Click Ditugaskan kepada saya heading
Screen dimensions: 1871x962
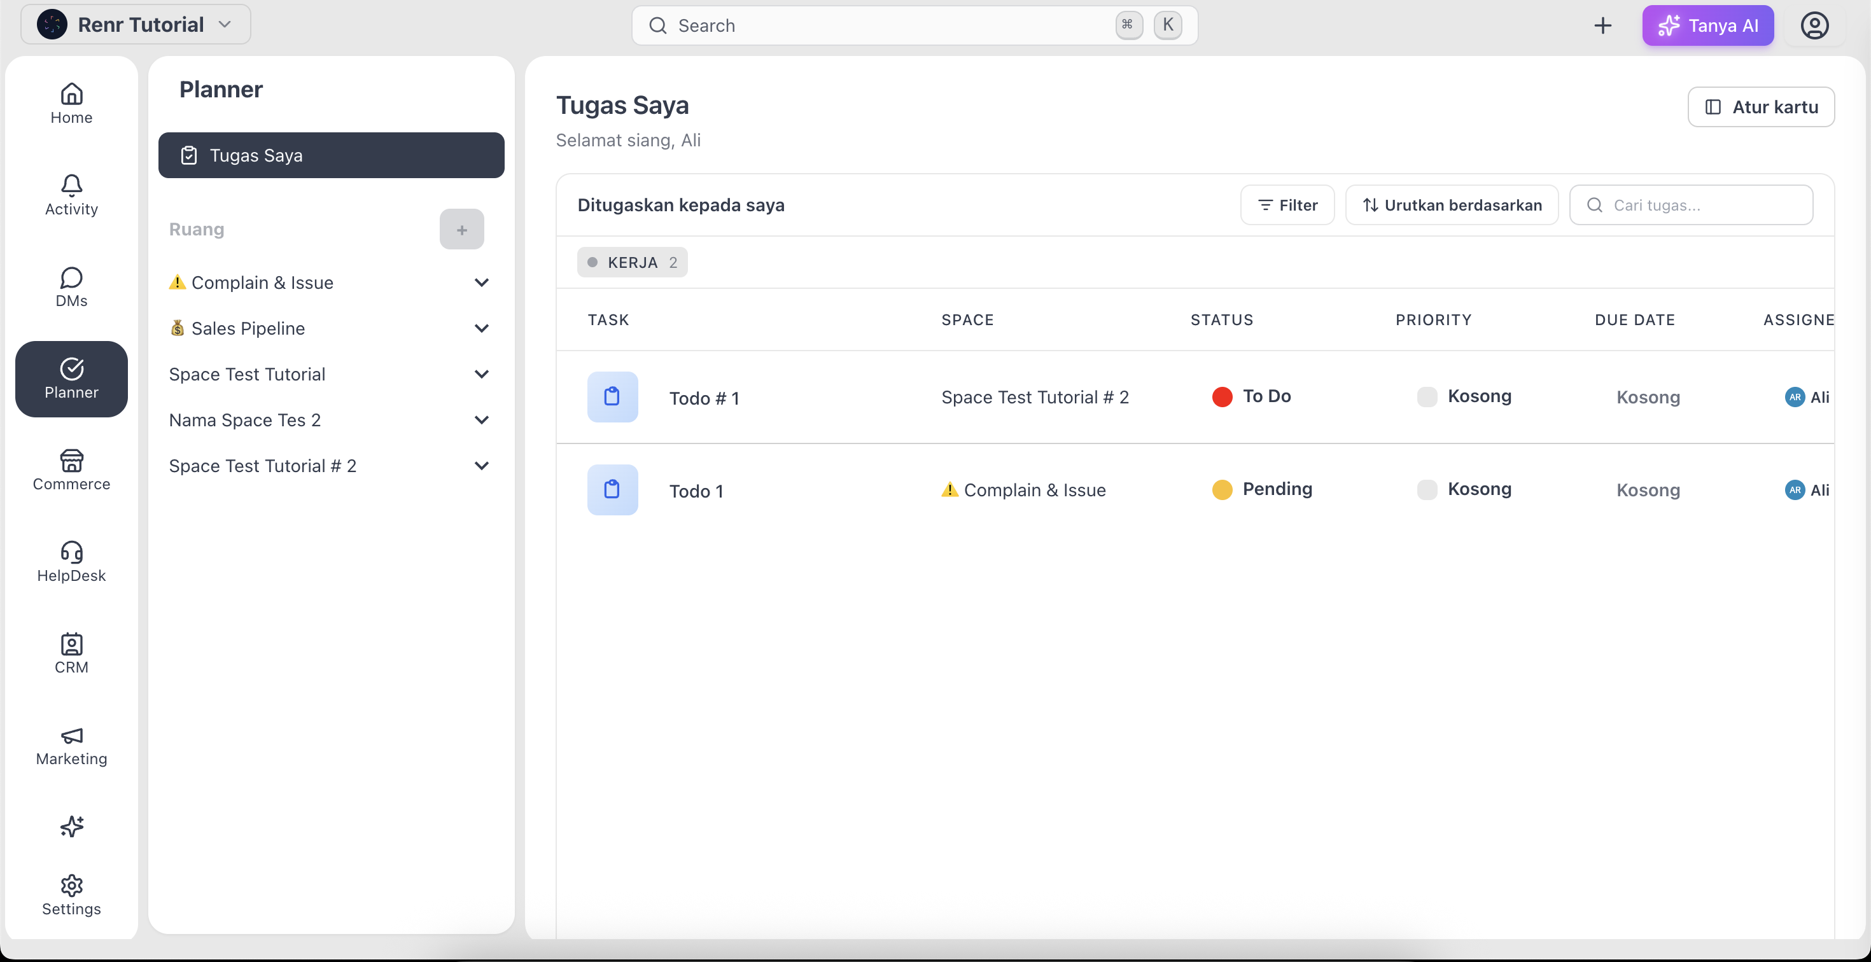click(680, 206)
